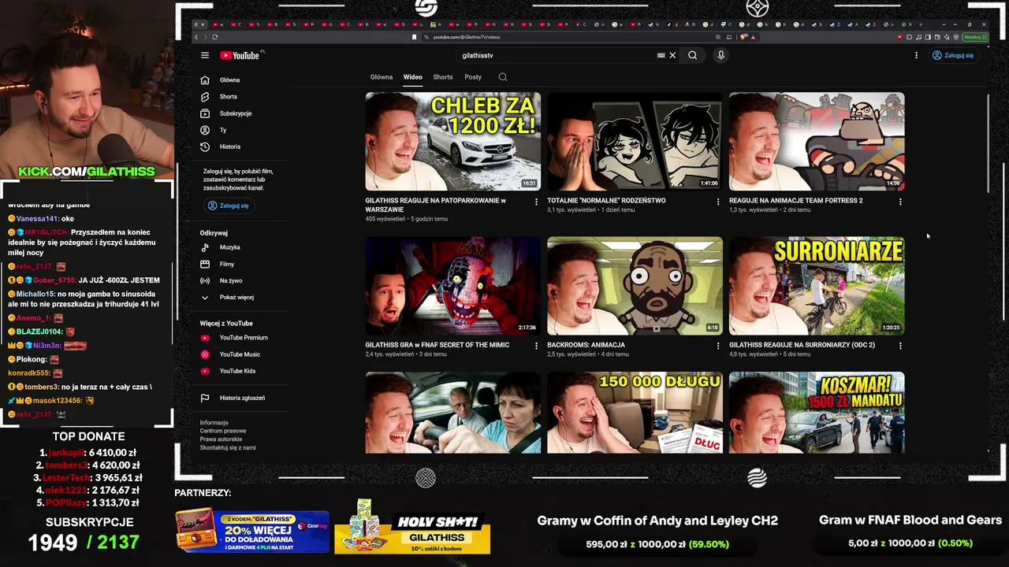Open the 150 000 długu thumbnail
The image size is (1009, 567).
click(635, 413)
